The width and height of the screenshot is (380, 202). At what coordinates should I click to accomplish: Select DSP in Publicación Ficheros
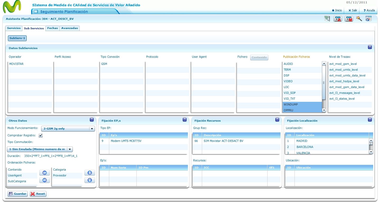click(x=302, y=75)
